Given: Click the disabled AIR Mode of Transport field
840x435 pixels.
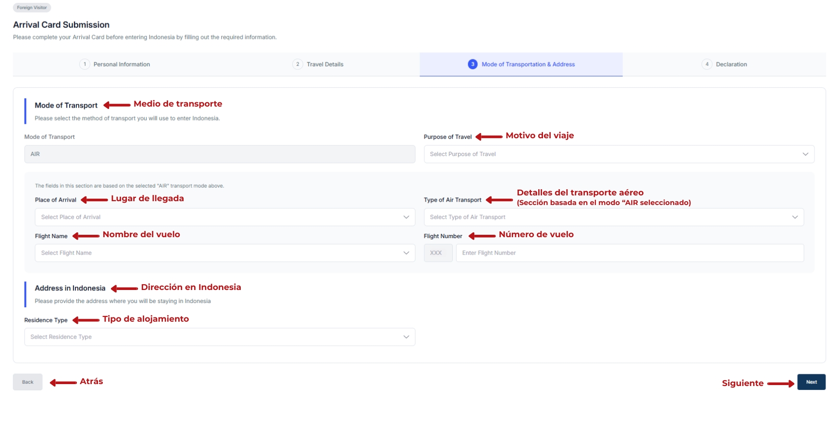Looking at the screenshot, I should coord(219,154).
